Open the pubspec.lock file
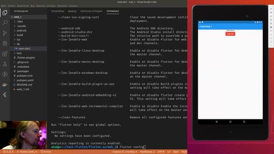The height and width of the screenshot is (154, 274). pyautogui.click(x=29, y=76)
